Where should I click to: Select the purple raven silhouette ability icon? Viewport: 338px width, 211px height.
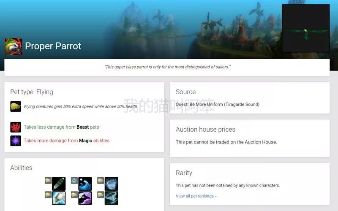[x=85, y=198]
